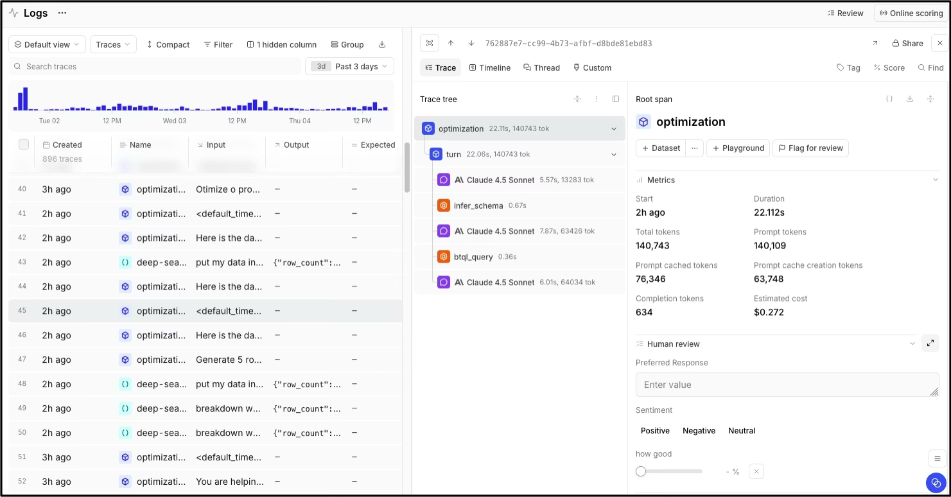
Task: Toggle the trace tree layout panel icon
Action: click(616, 99)
